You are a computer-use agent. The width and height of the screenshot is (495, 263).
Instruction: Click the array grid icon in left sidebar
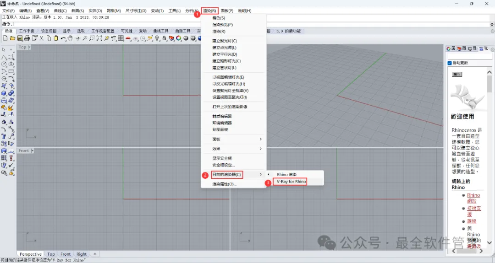[x=4, y=158]
